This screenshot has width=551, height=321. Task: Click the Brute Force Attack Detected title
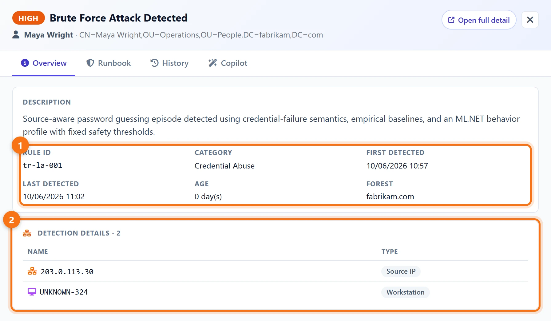(119, 18)
